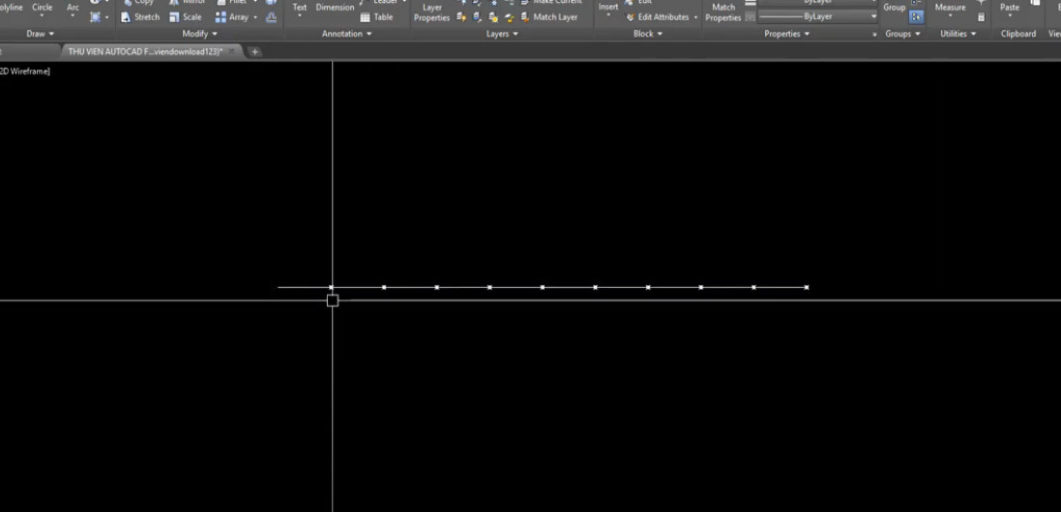This screenshot has height=512, width=1061.
Task: Expand the Modify panel options
Action: pyautogui.click(x=199, y=34)
